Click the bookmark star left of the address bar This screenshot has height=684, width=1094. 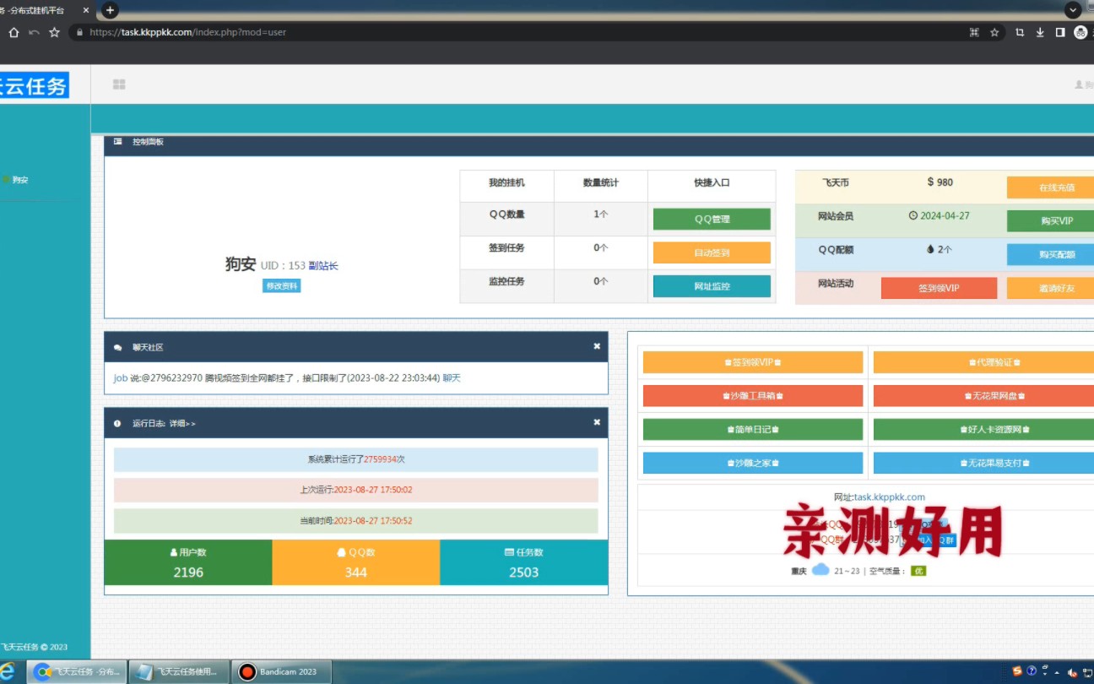[55, 32]
